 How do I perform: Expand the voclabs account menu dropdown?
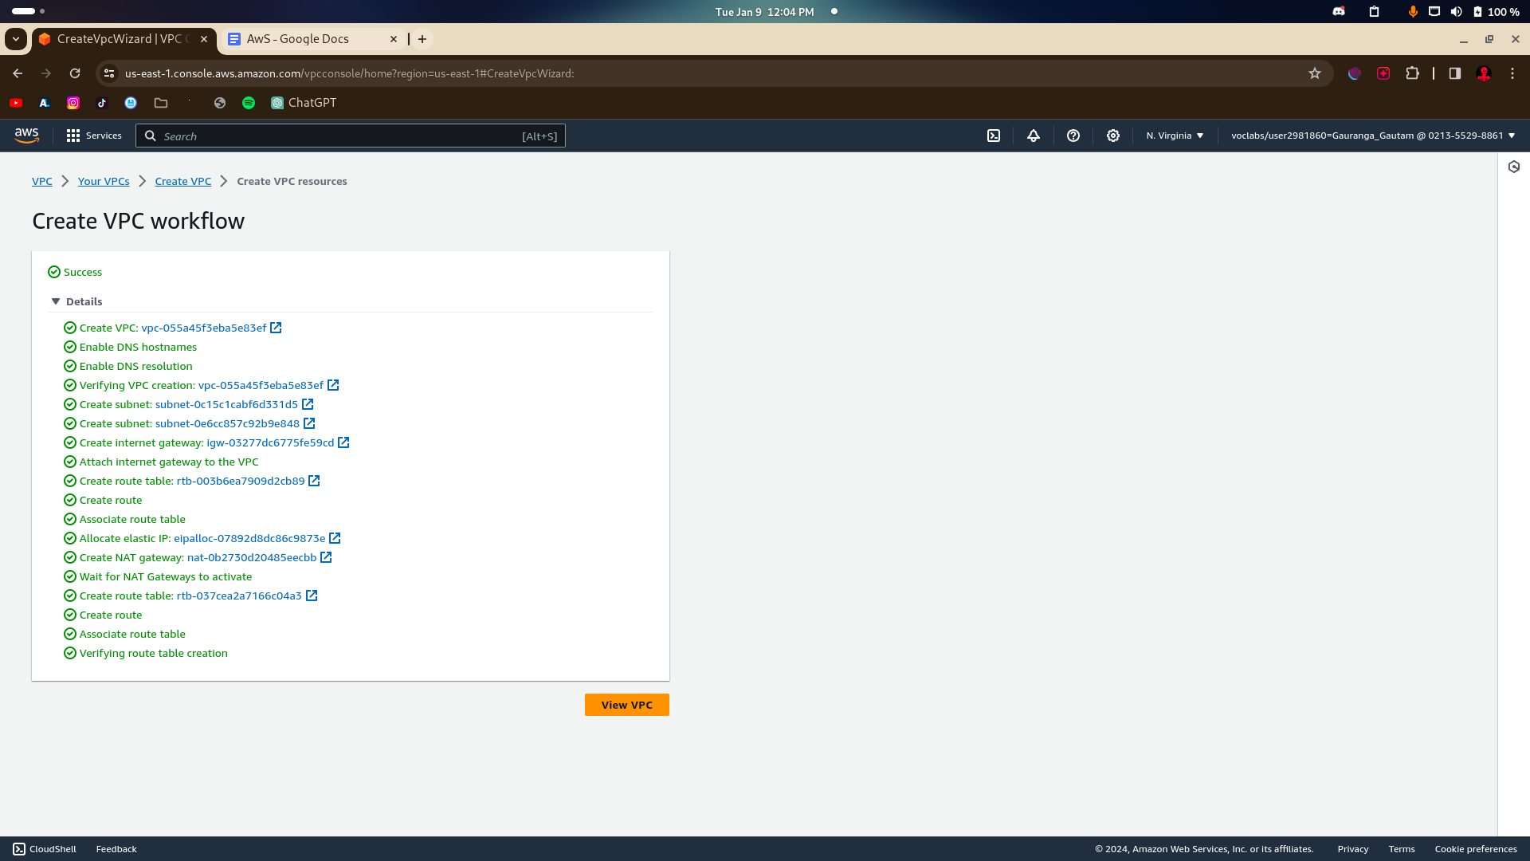pos(1372,136)
